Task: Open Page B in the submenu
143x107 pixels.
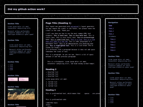Action: tap(113, 42)
